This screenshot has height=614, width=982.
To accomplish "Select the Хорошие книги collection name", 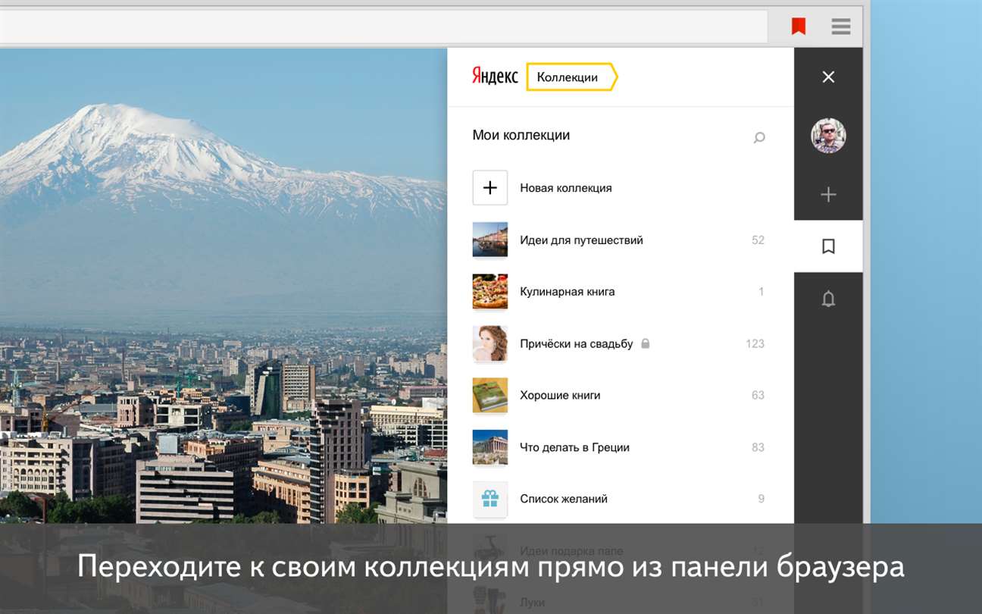I will pyautogui.click(x=560, y=395).
